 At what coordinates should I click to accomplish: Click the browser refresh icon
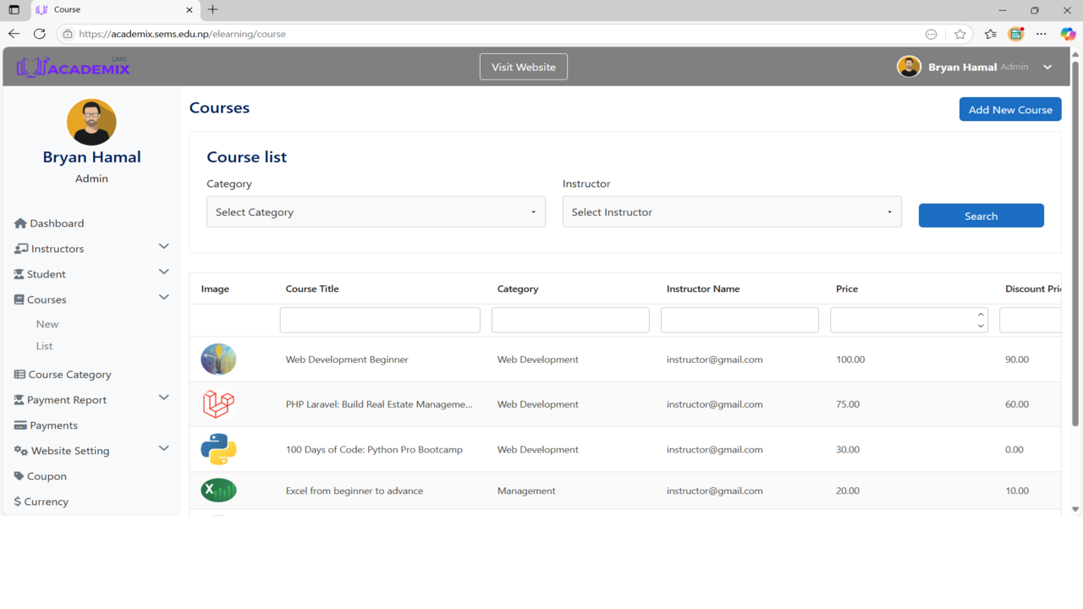pos(39,34)
